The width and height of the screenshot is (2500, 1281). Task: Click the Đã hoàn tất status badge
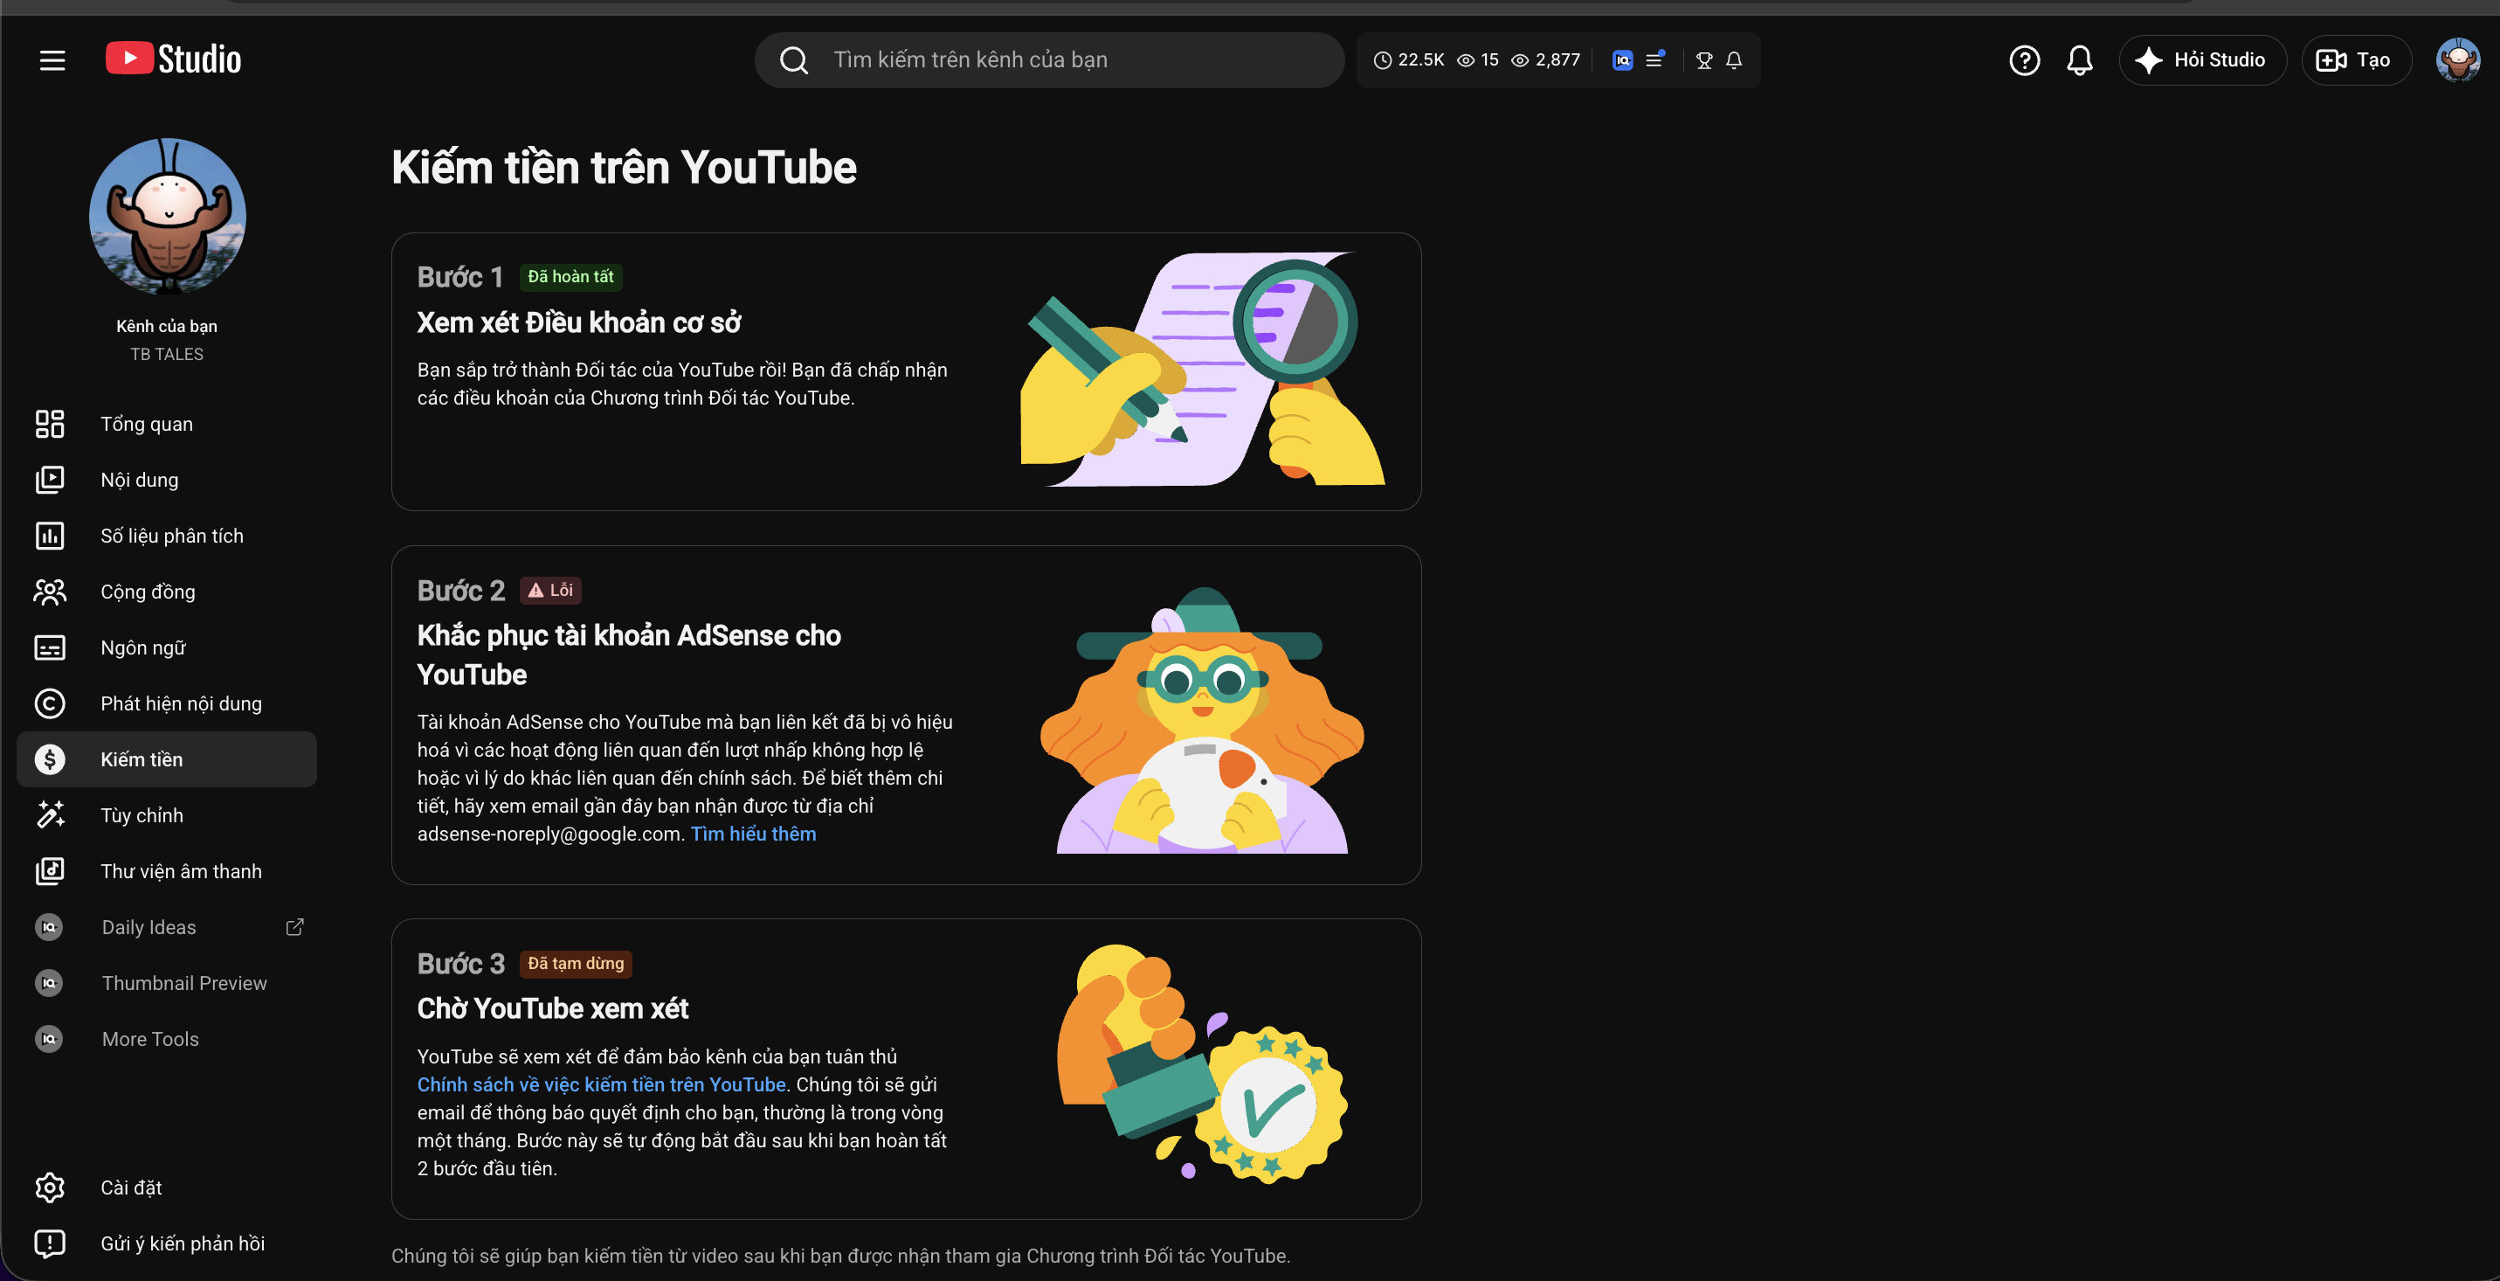pyautogui.click(x=570, y=277)
